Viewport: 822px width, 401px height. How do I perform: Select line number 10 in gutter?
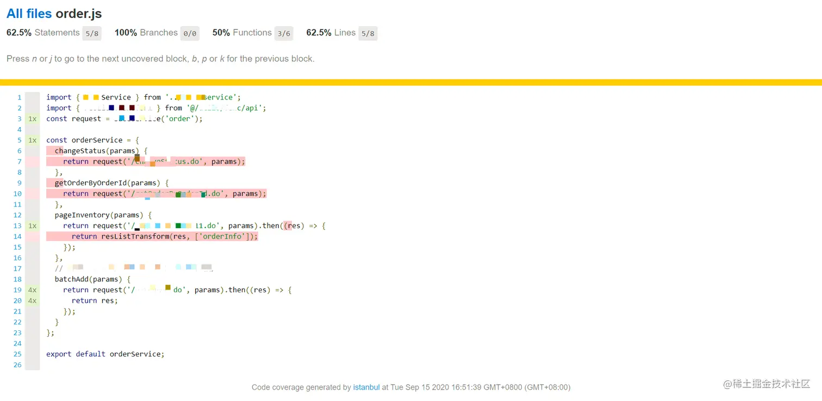click(x=17, y=193)
